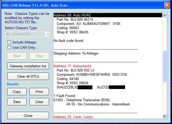Viewport: 172px width, 124px height.
Task: Click the 'Shop #: WSC 06435' line
Action: pos(72,32)
